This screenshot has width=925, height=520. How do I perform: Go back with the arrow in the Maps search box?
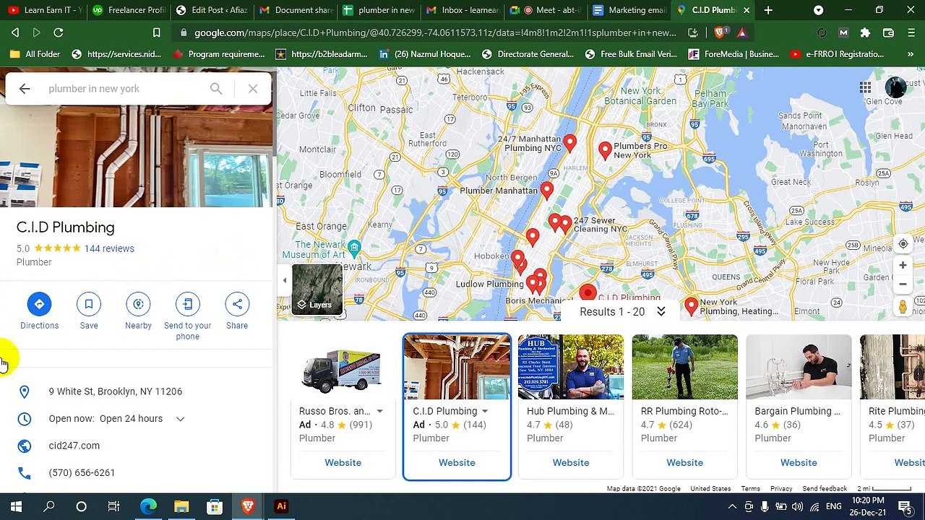[25, 89]
